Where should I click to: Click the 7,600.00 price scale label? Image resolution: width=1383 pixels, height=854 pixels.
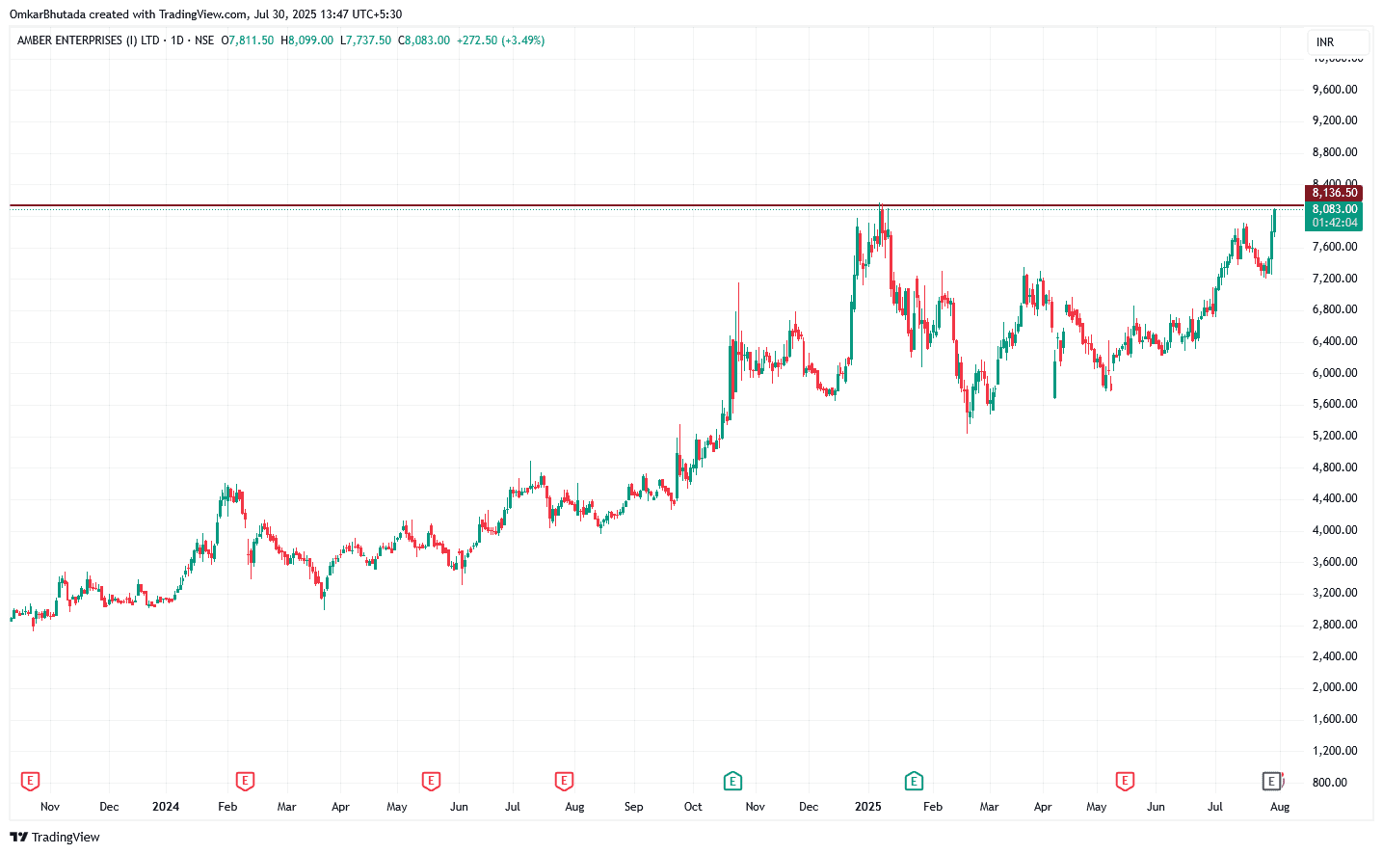click(x=1335, y=247)
